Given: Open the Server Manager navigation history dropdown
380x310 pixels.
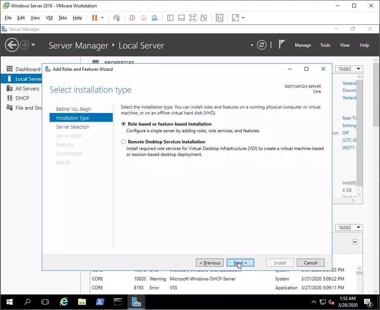Looking at the screenshot, I should pos(33,45).
